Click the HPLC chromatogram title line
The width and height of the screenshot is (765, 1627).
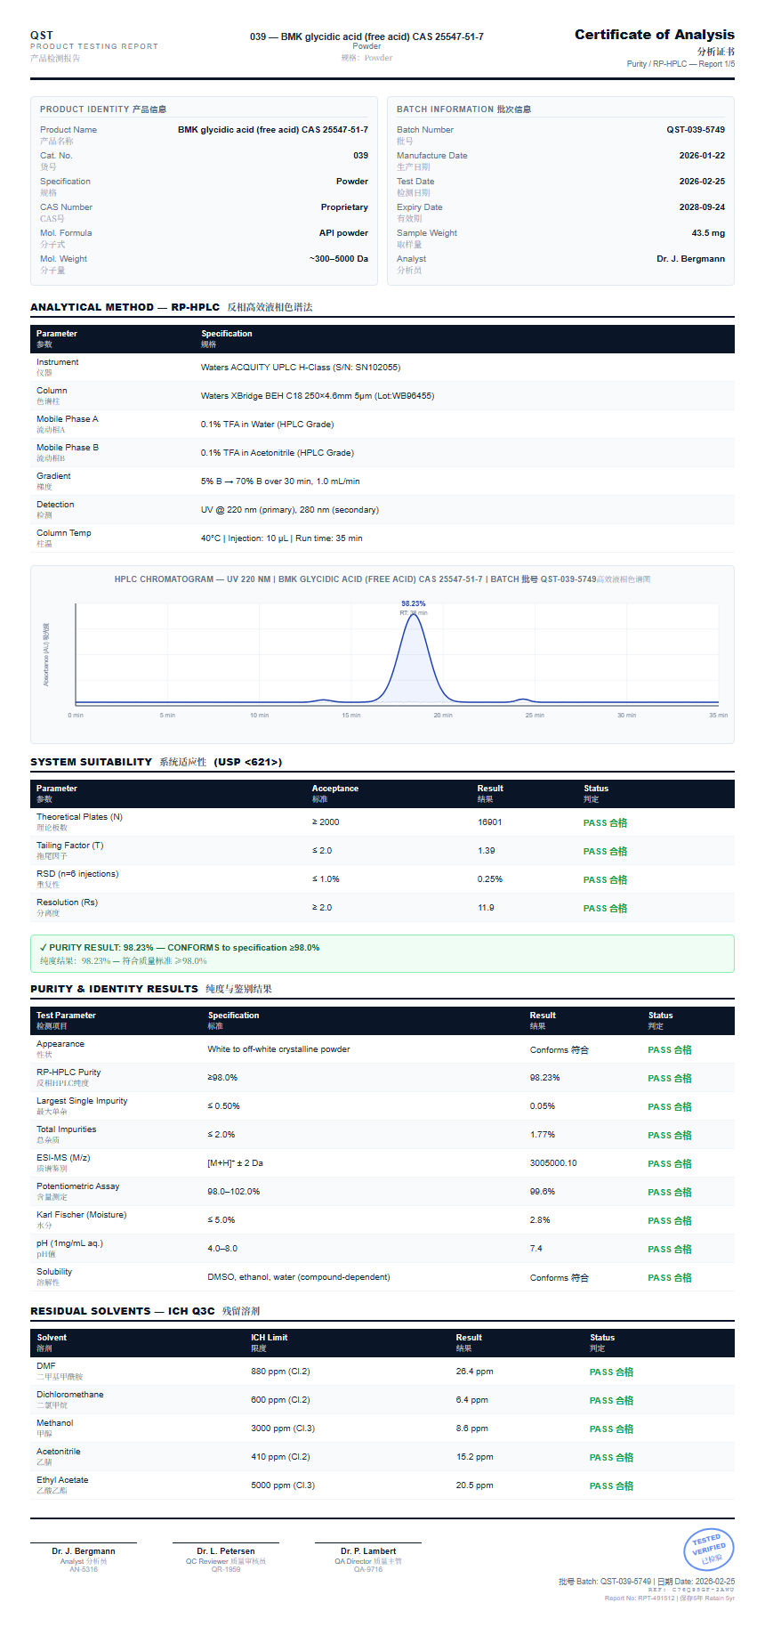click(x=382, y=579)
